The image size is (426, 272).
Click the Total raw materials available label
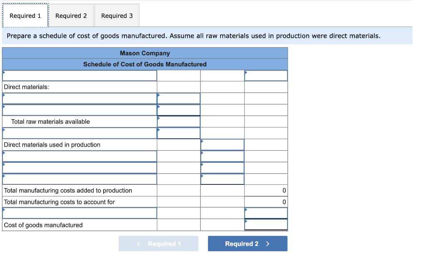click(50, 122)
